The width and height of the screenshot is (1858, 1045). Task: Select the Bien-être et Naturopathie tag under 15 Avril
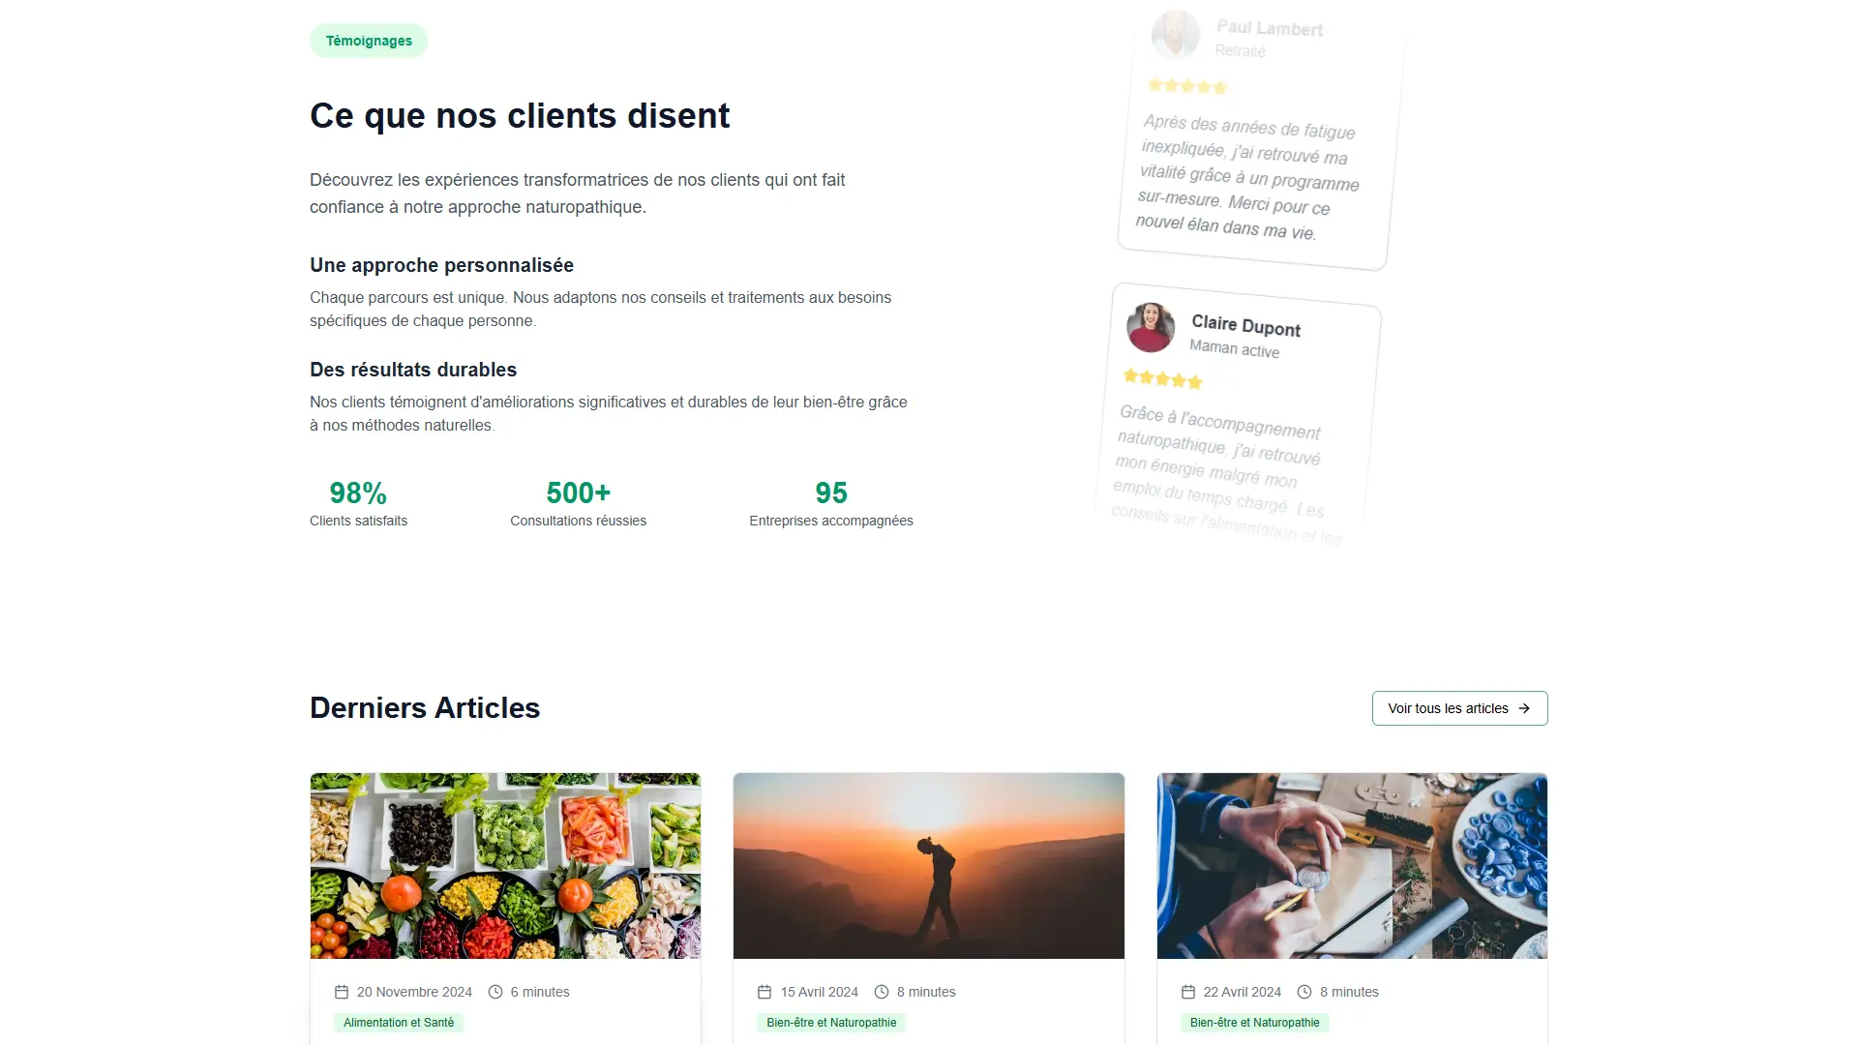831,1023
